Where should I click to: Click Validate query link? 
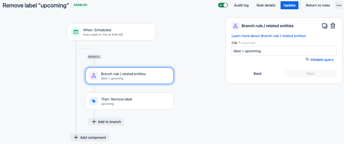click(322, 59)
